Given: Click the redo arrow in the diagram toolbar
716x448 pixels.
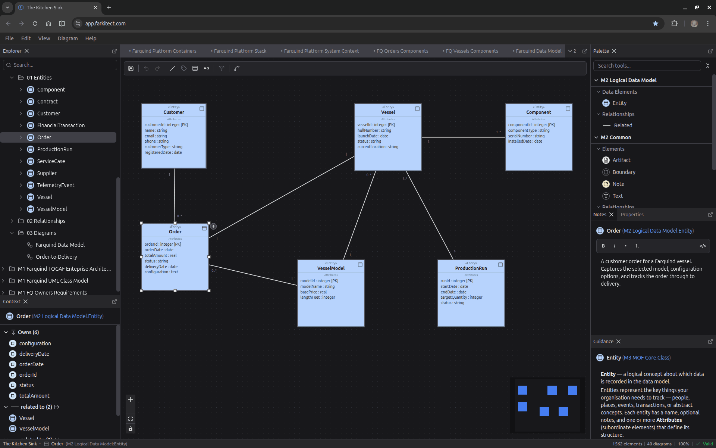Looking at the screenshot, I should coord(157,68).
